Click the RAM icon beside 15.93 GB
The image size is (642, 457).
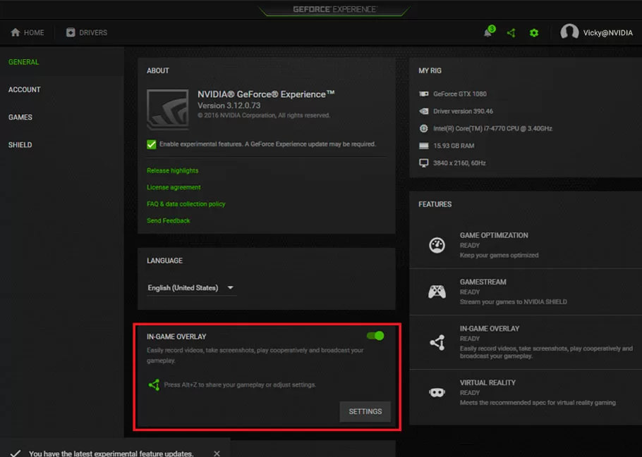tap(424, 146)
